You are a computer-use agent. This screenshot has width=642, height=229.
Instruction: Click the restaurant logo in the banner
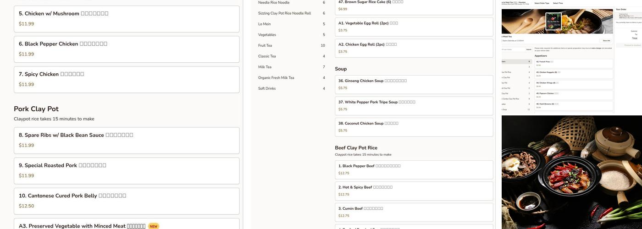click(553, 22)
